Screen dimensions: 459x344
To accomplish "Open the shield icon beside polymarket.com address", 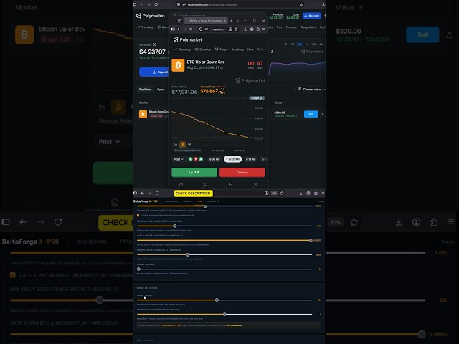I will 179,4.
